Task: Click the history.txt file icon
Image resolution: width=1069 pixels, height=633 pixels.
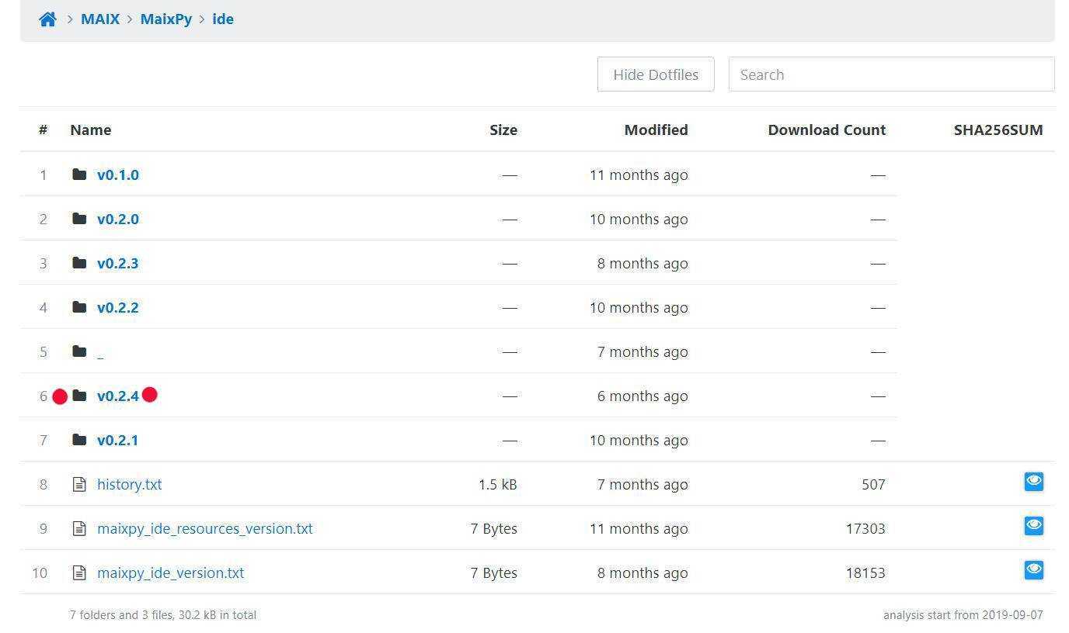Action: [x=79, y=485]
